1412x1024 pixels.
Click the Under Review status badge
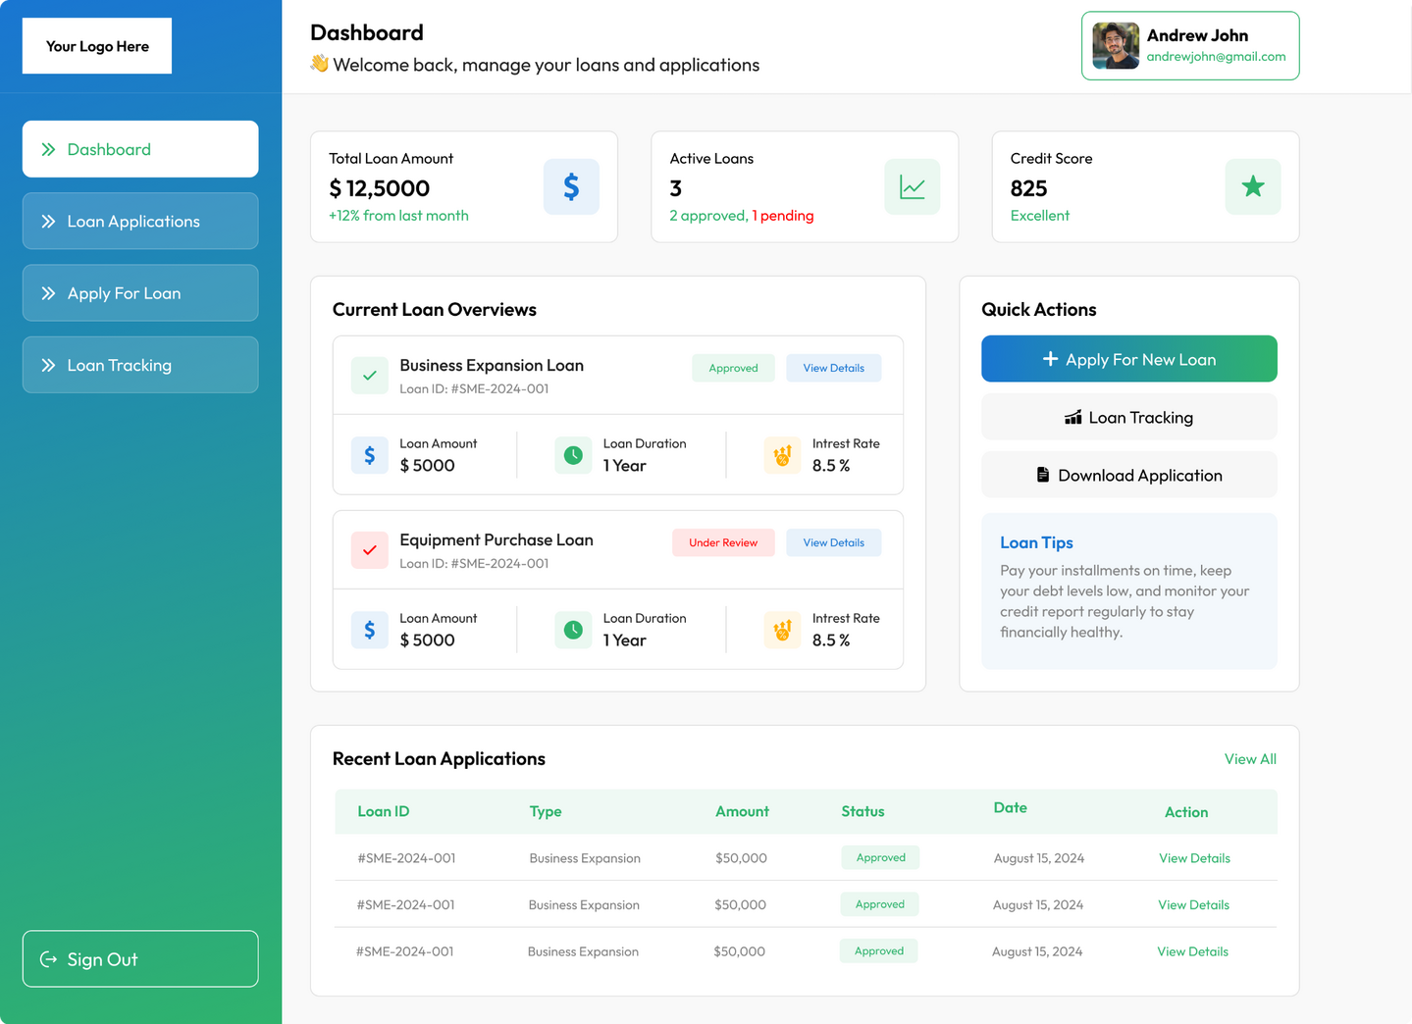pos(723,542)
